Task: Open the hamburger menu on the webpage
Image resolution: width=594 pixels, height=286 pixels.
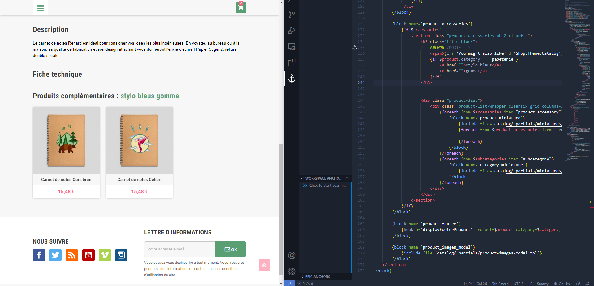Action: pyautogui.click(x=41, y=8)
